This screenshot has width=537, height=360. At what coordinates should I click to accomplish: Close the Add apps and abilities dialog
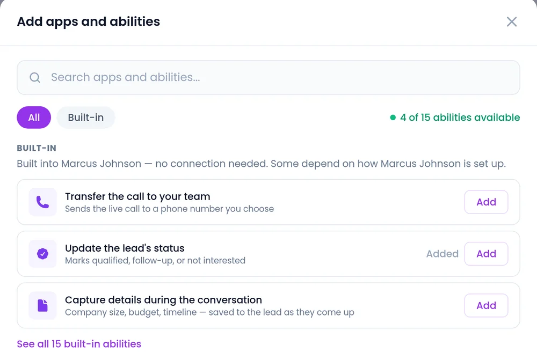coord(512,21)
